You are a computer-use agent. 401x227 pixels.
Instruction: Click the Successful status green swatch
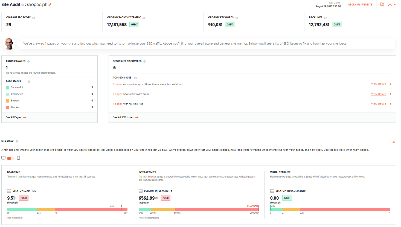8,88
